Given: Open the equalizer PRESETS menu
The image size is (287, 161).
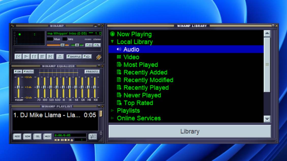Looking at the screenshot, I should (x=92, y=72).
